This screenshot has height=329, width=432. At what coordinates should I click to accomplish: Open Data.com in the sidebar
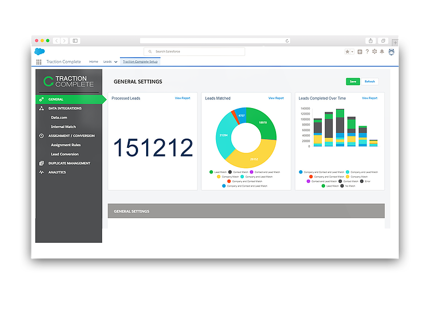(x=59, y=117)
